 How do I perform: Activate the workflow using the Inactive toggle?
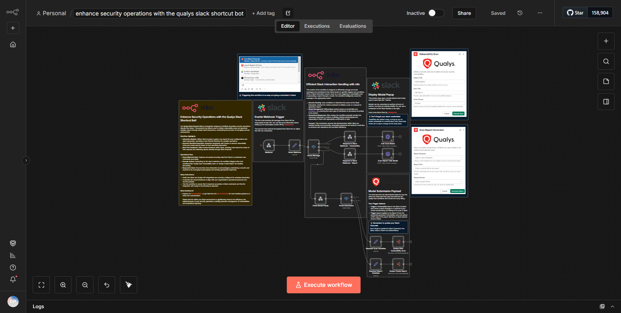[x=436, y=13]
